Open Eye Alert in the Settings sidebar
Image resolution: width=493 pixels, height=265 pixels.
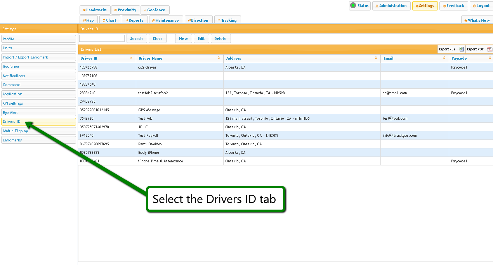coord(38,113)
